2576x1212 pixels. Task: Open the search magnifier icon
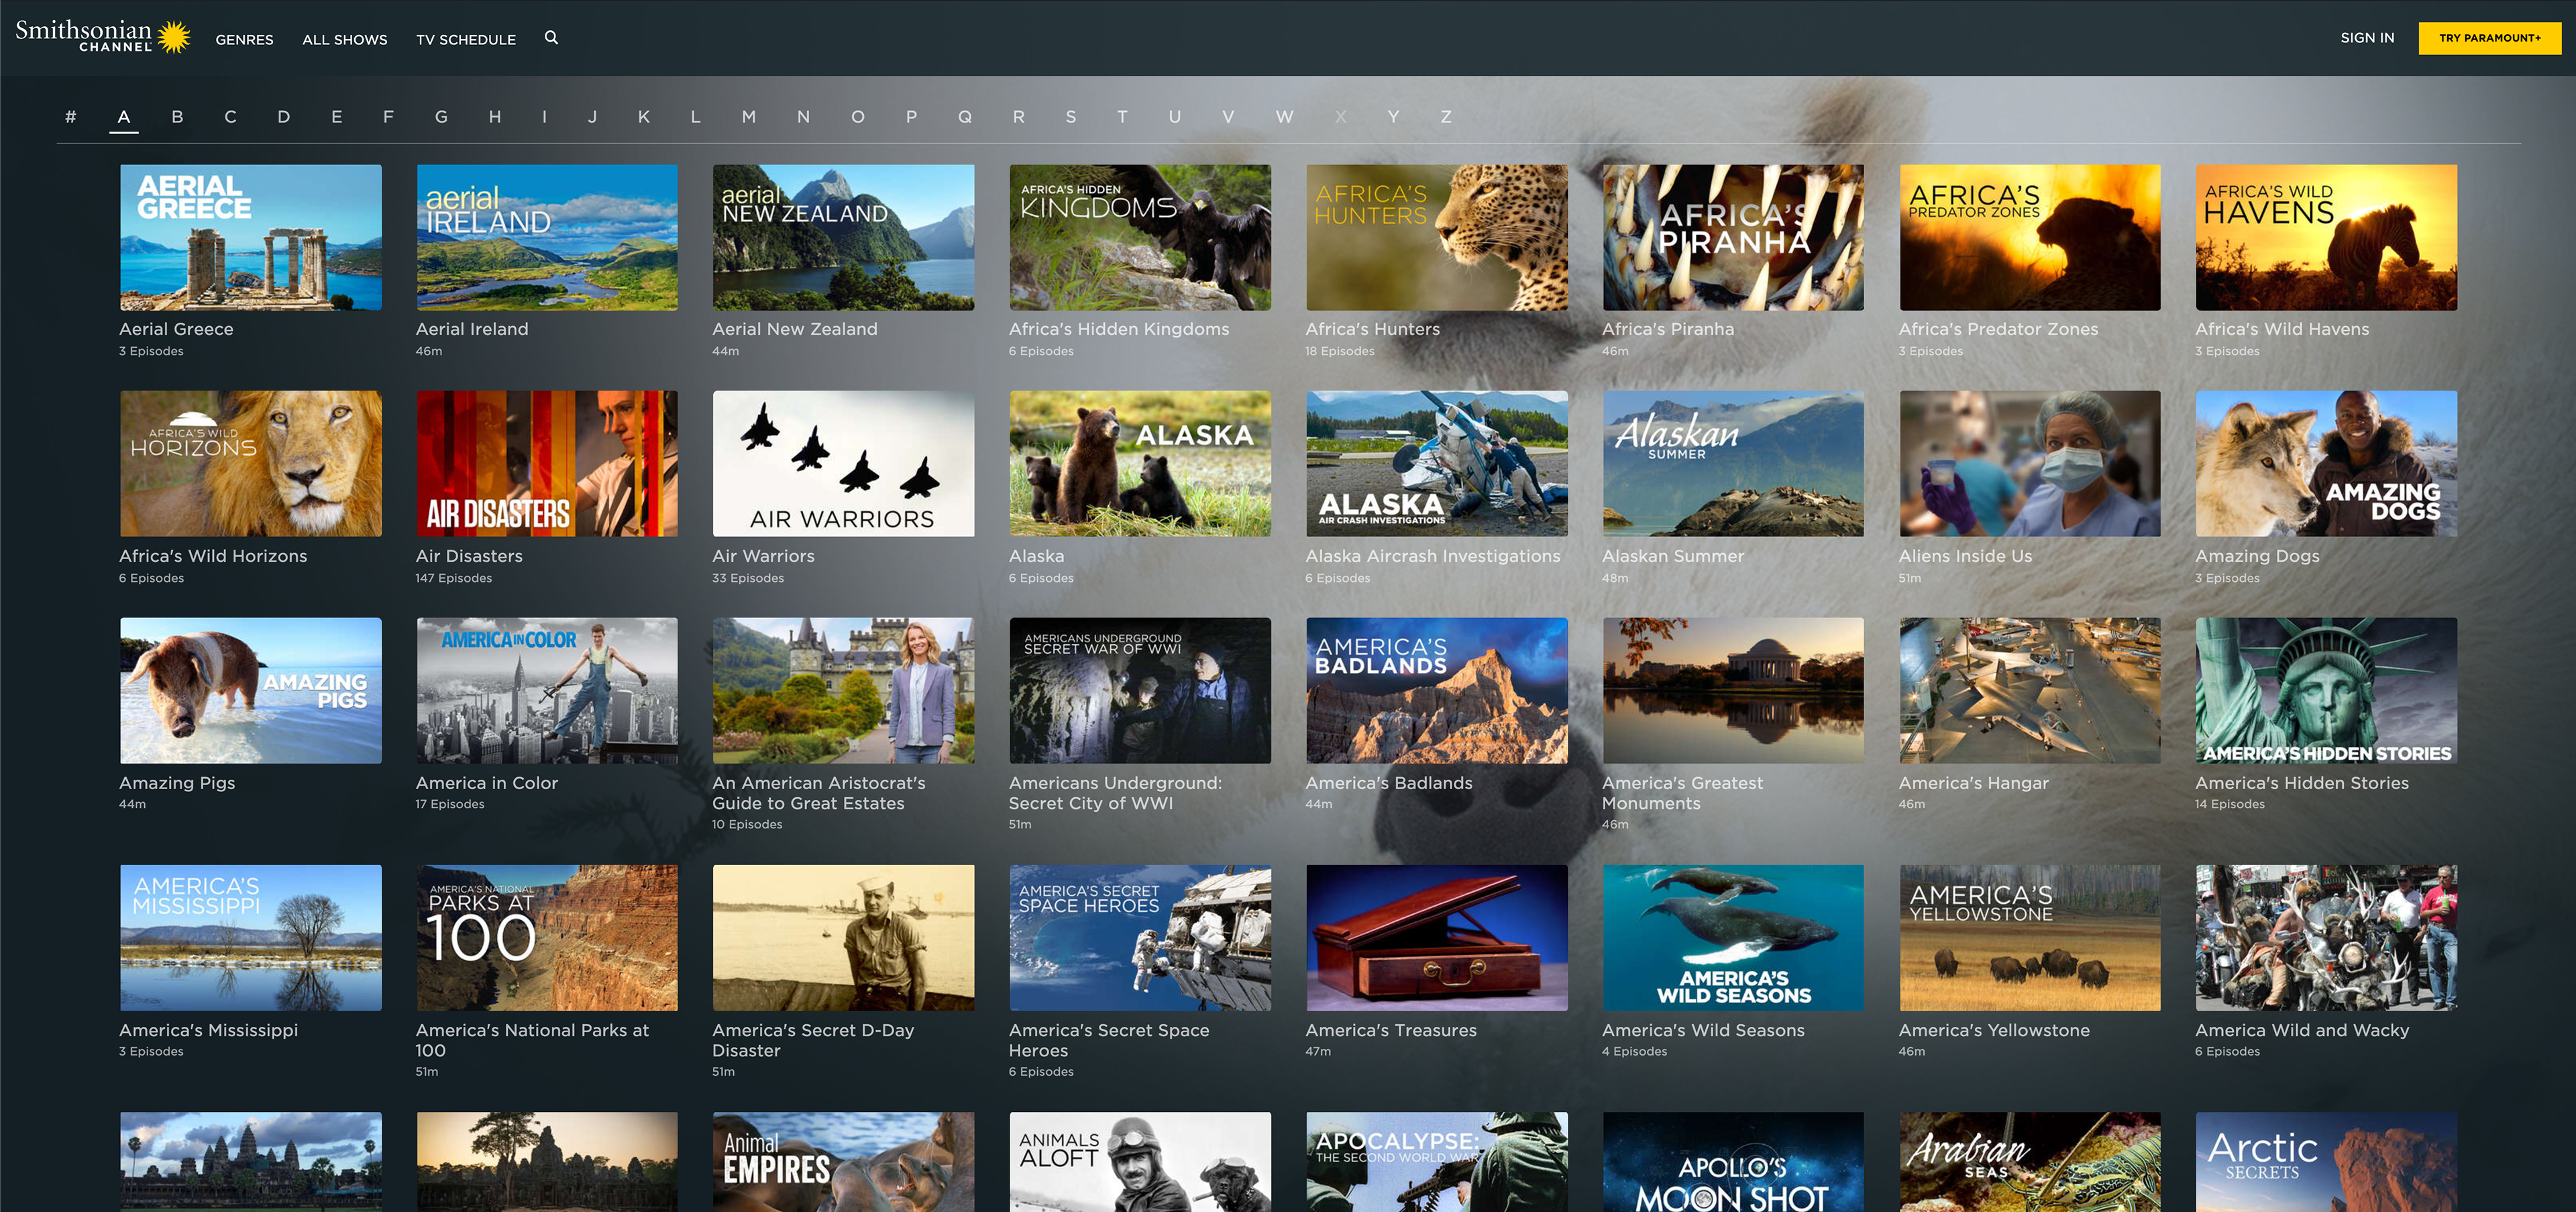pyautogui.click(x=551, y=38)
